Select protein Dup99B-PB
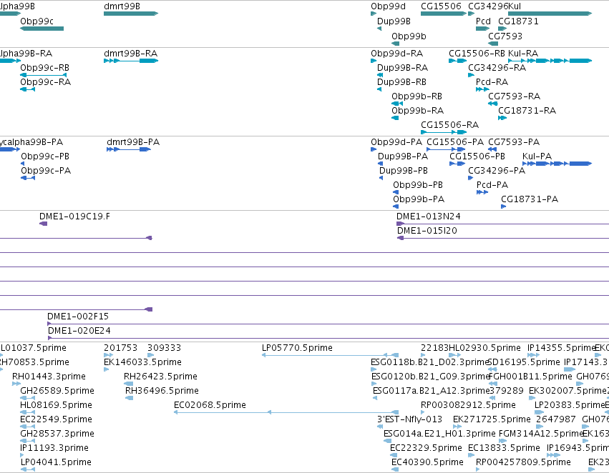Image resolution: width=609 pixels, height=473 pixels. pos(404,171)
